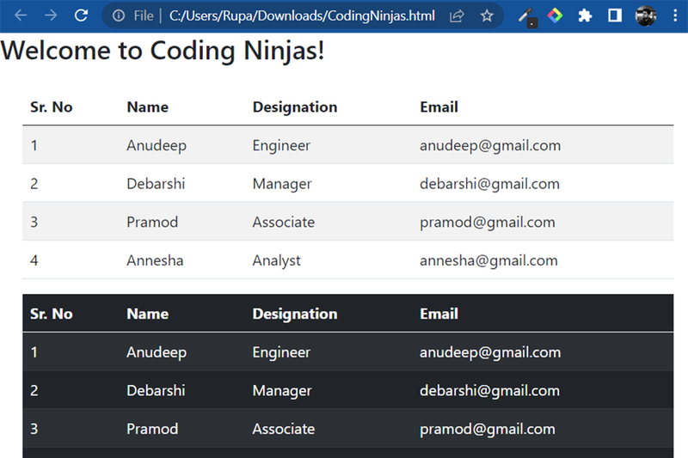Select Engineer in the light table
Image resolution: width=688 pixels, height=458 pixels.
(x=281, y=145)
